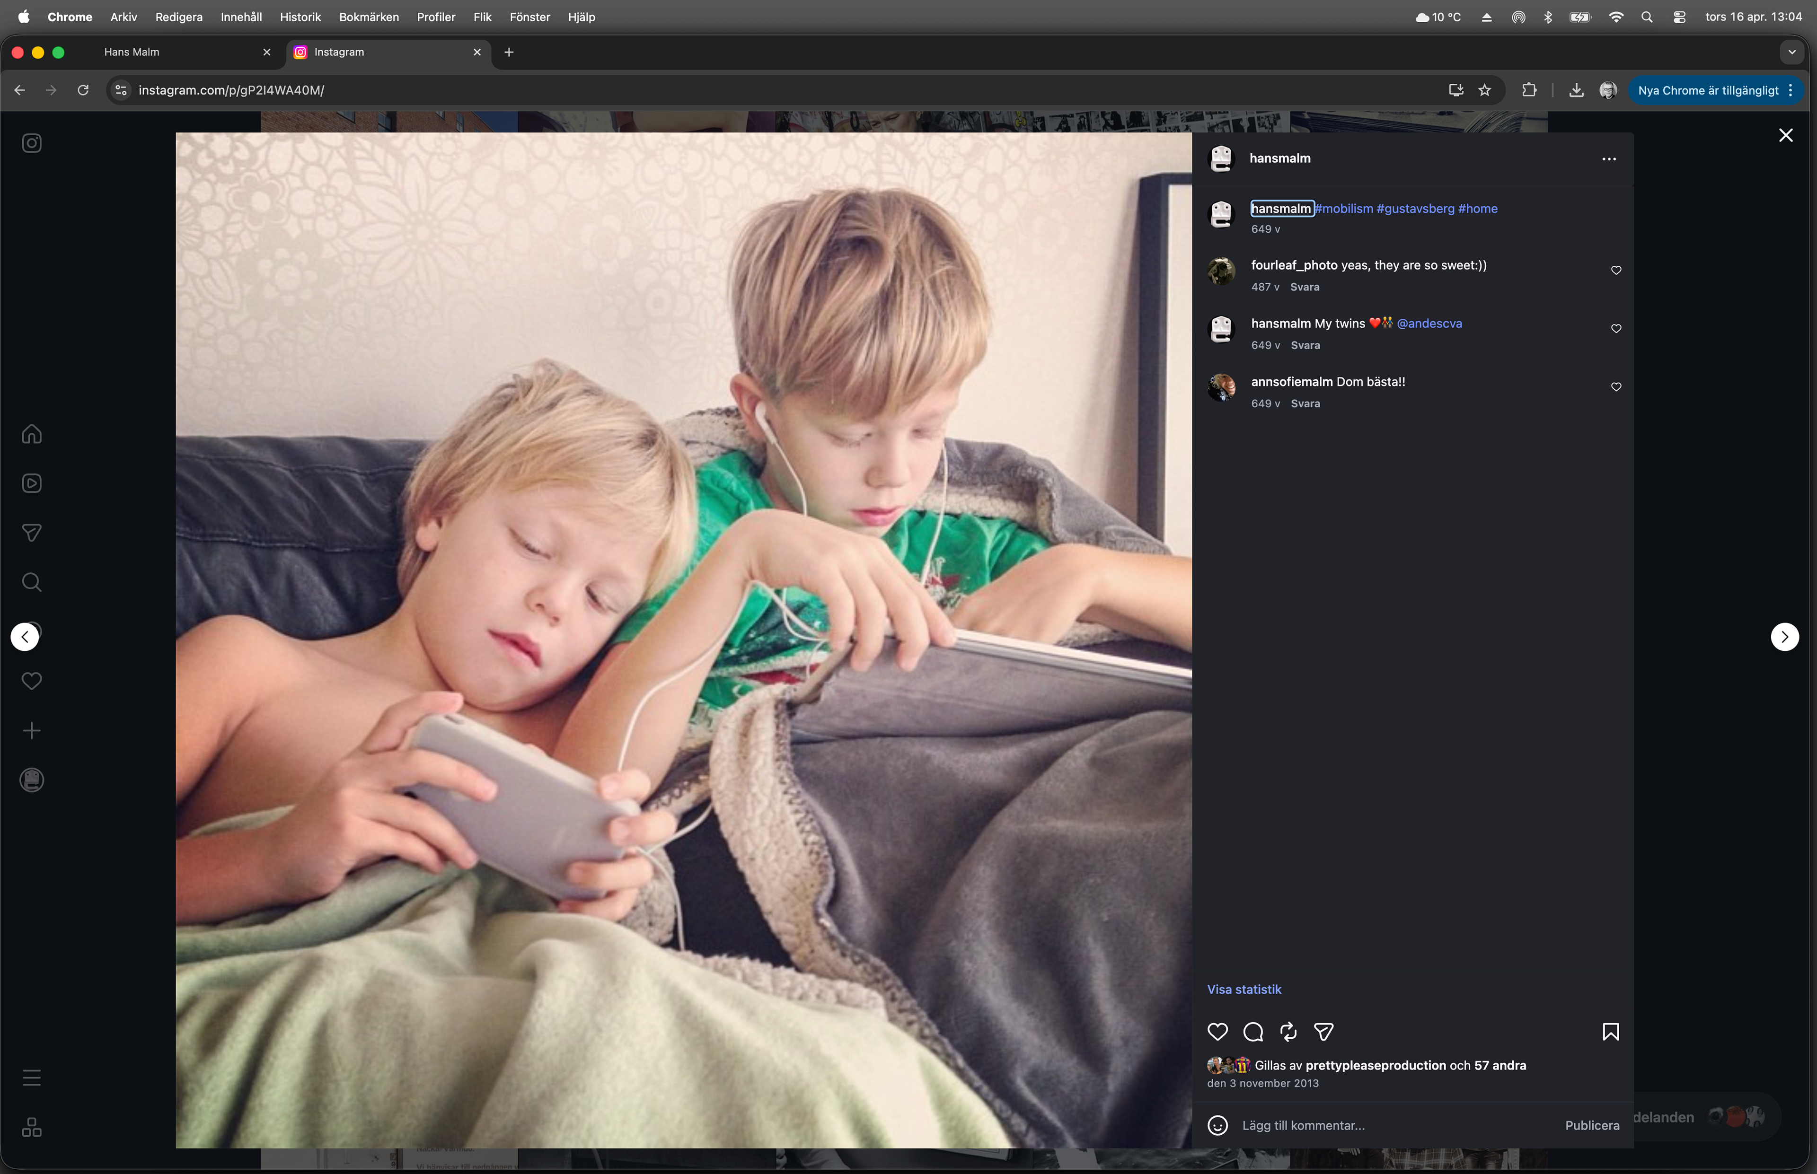The width and height of the screenshot is (1817, 1174).
Task: Open Instagram Home from the sidebar
Action: coord(31,434)
